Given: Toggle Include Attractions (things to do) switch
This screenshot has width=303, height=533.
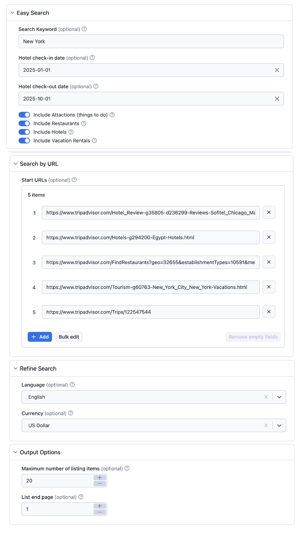Looking at the screenshot, I should [24, 115].
